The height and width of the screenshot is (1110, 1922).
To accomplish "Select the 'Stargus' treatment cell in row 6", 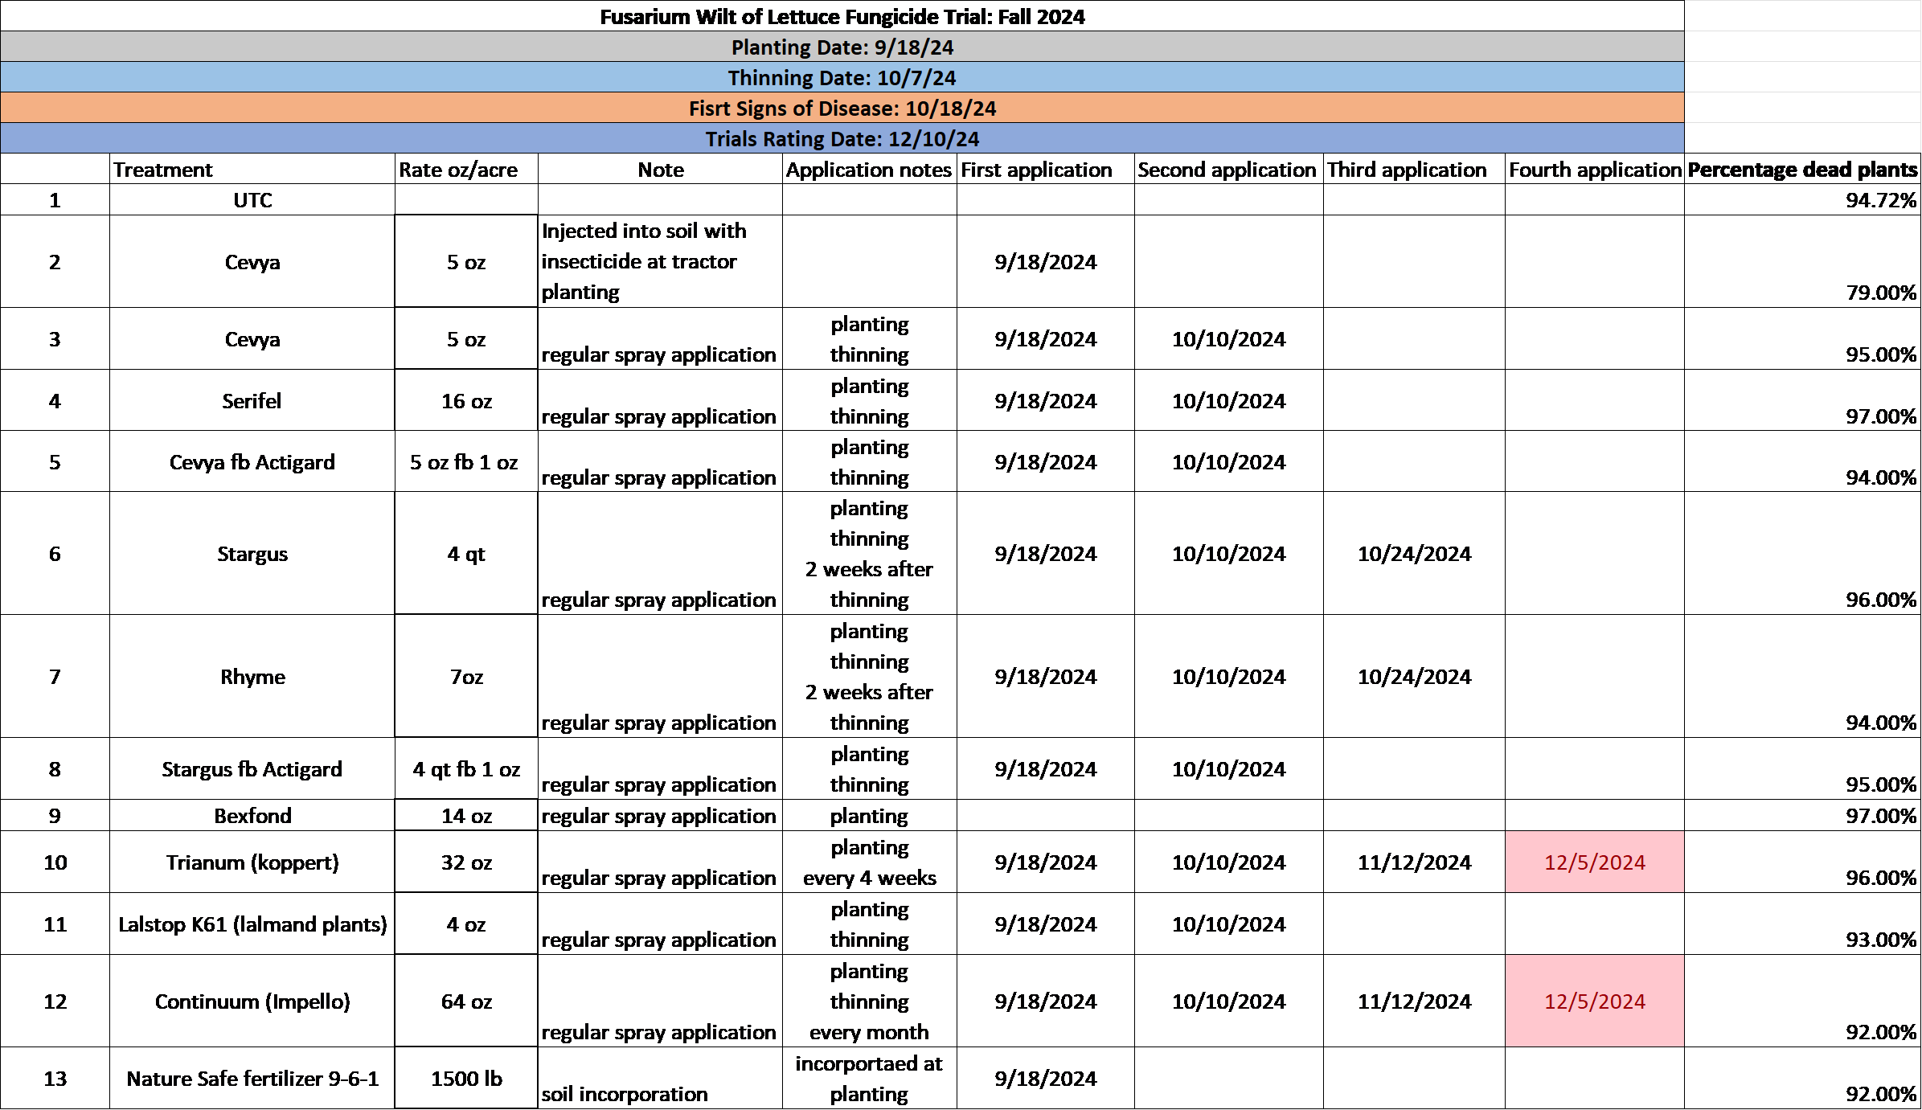I will [x=252, y=553].
